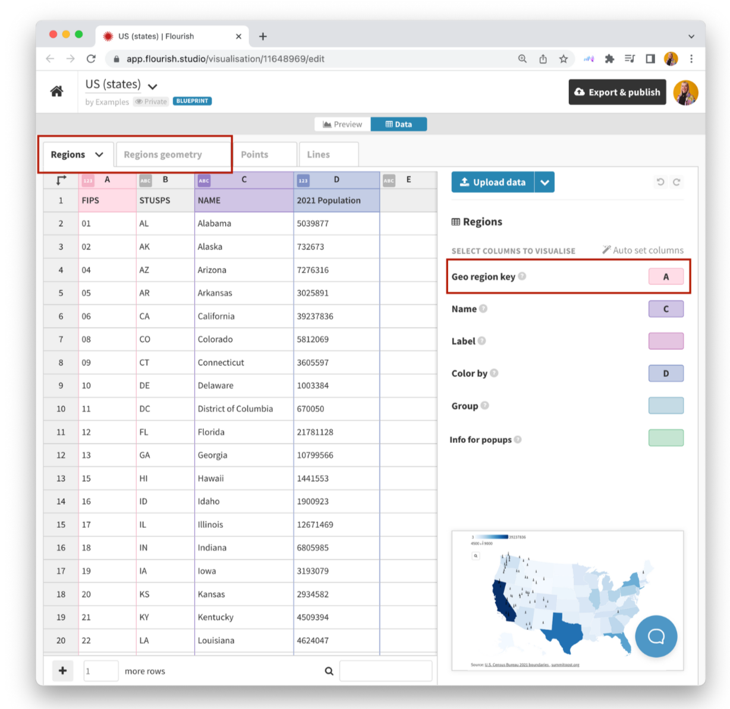Click the number of rows input field
Viewport: 730px width, 709px height.
pyautogui.click(x=100, y=671)
